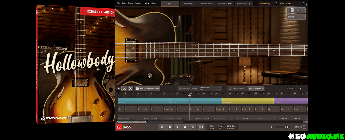Click the panel resize handle above toolbar

(x=211, y=85)
